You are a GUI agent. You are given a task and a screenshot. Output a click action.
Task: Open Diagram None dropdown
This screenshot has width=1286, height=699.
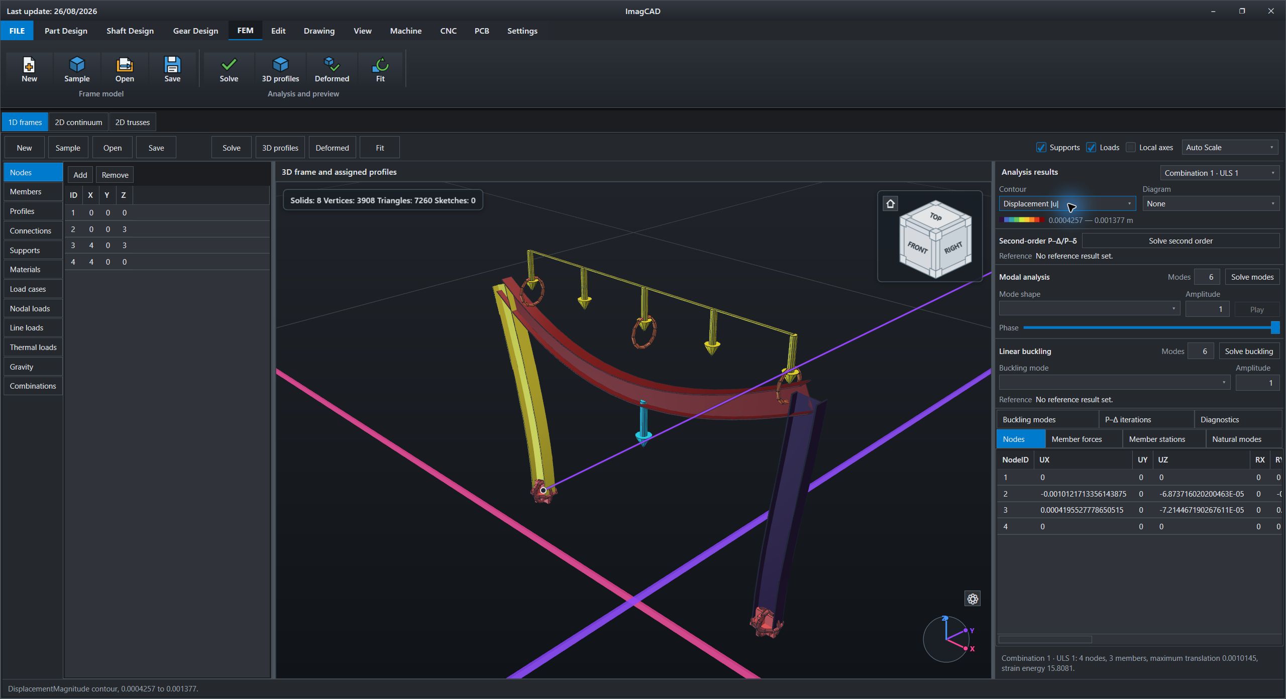tap(1211, 204)
